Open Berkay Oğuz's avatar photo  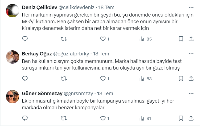click(x=13, y=57)
